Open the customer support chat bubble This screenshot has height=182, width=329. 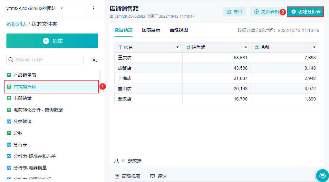pyautogui.click(x=322, y=175)
